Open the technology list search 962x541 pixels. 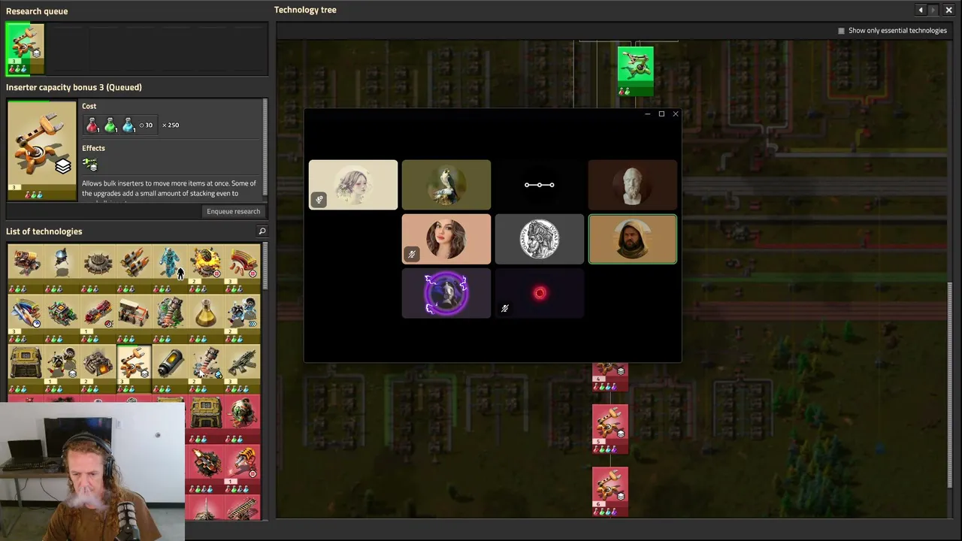point(262,231)
